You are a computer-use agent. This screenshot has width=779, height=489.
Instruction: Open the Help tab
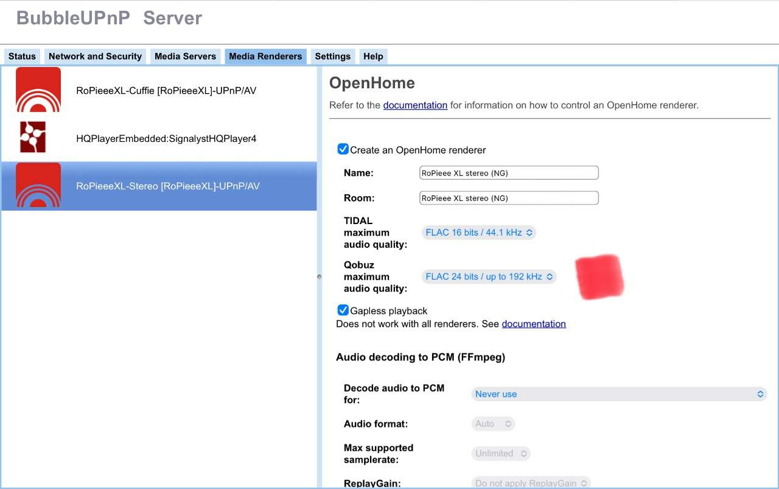coord(373,56)
